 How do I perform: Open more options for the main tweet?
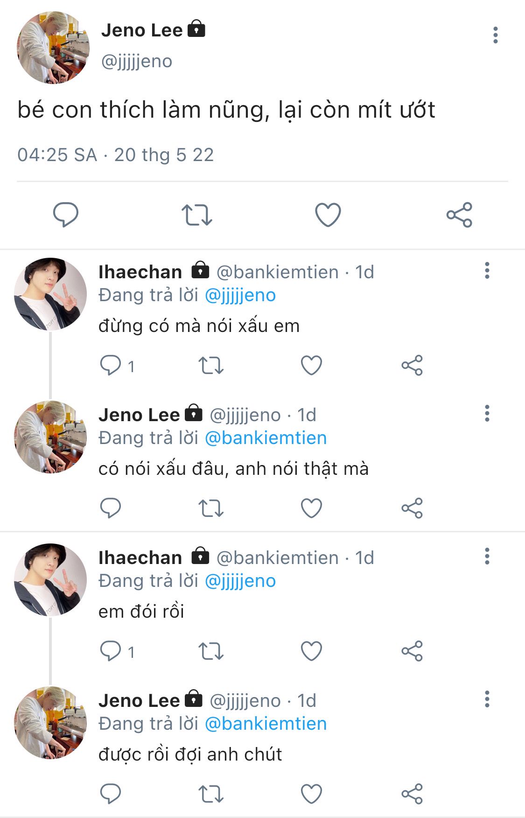[x=495, y=35]
